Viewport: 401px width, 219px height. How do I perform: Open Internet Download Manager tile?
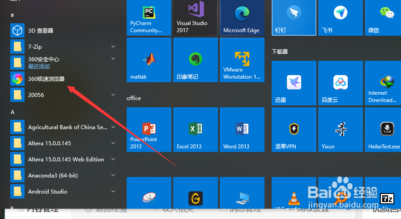pos(383,83)
